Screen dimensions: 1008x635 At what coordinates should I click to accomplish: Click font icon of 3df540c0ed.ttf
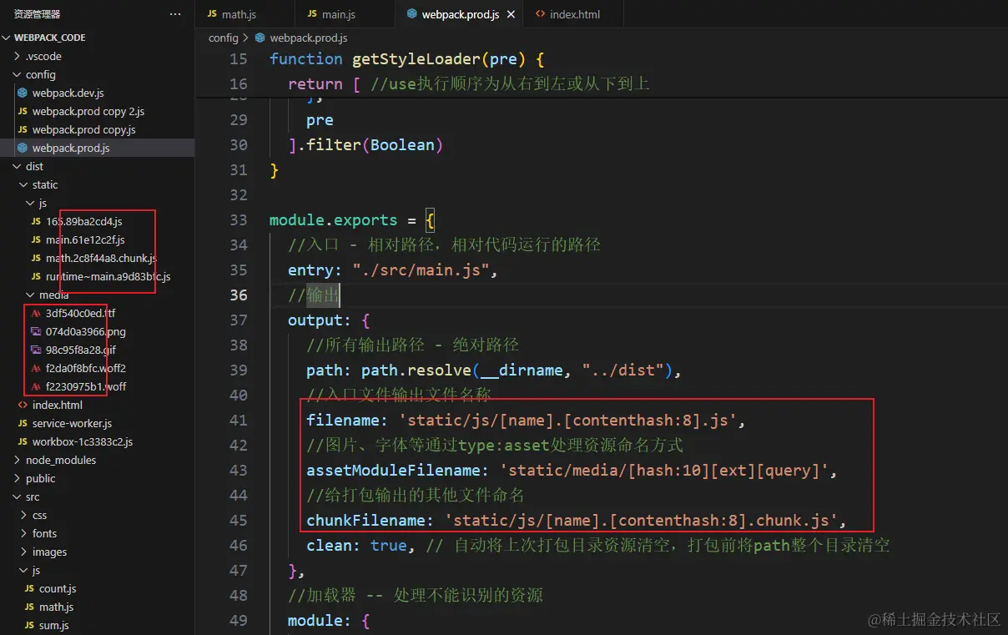click(x=36, y=313)
